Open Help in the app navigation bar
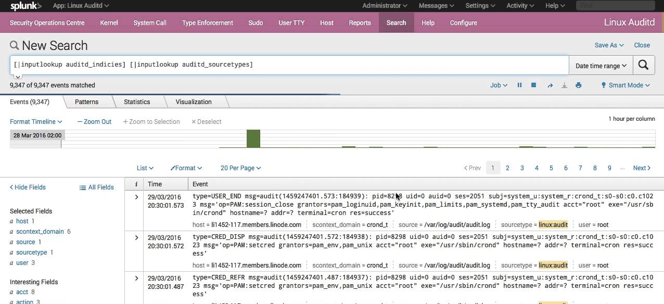 (x=428, y=23)
